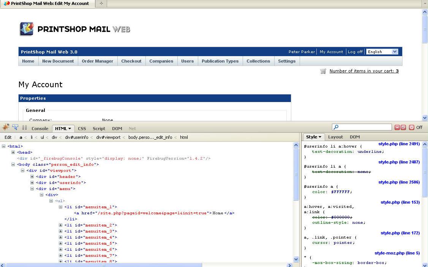
Task: Switch to the DOM tab in main panel
Action: click(x=117, y=129)
